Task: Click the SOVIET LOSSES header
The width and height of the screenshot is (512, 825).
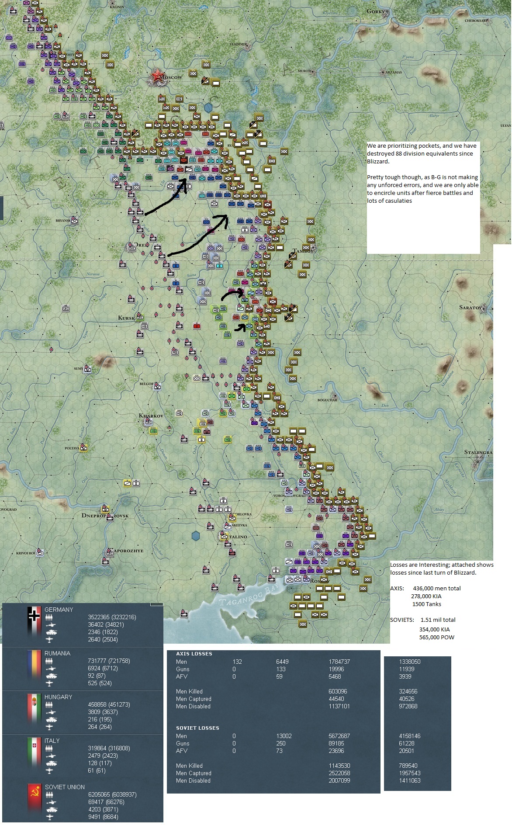Action: (x=197, y=728)
